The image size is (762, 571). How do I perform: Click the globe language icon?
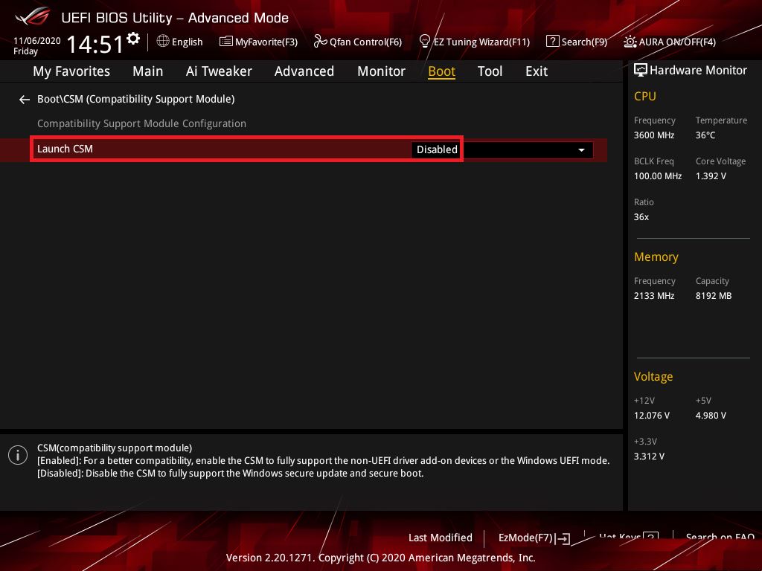(x=163, y=41)
